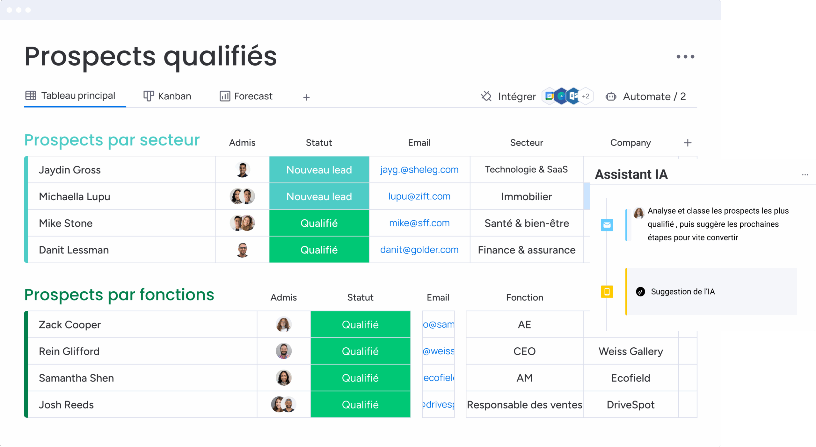Select the 'Weiss Gallery' company cell
The width and height of the screenshot is (816, 447).
pos(631,351)
